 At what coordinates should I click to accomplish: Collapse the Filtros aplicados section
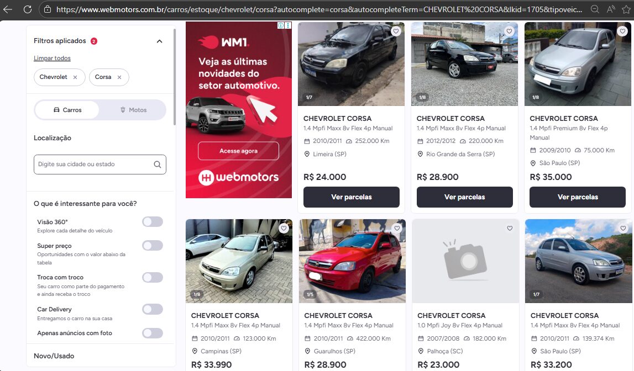pos(159,41)
